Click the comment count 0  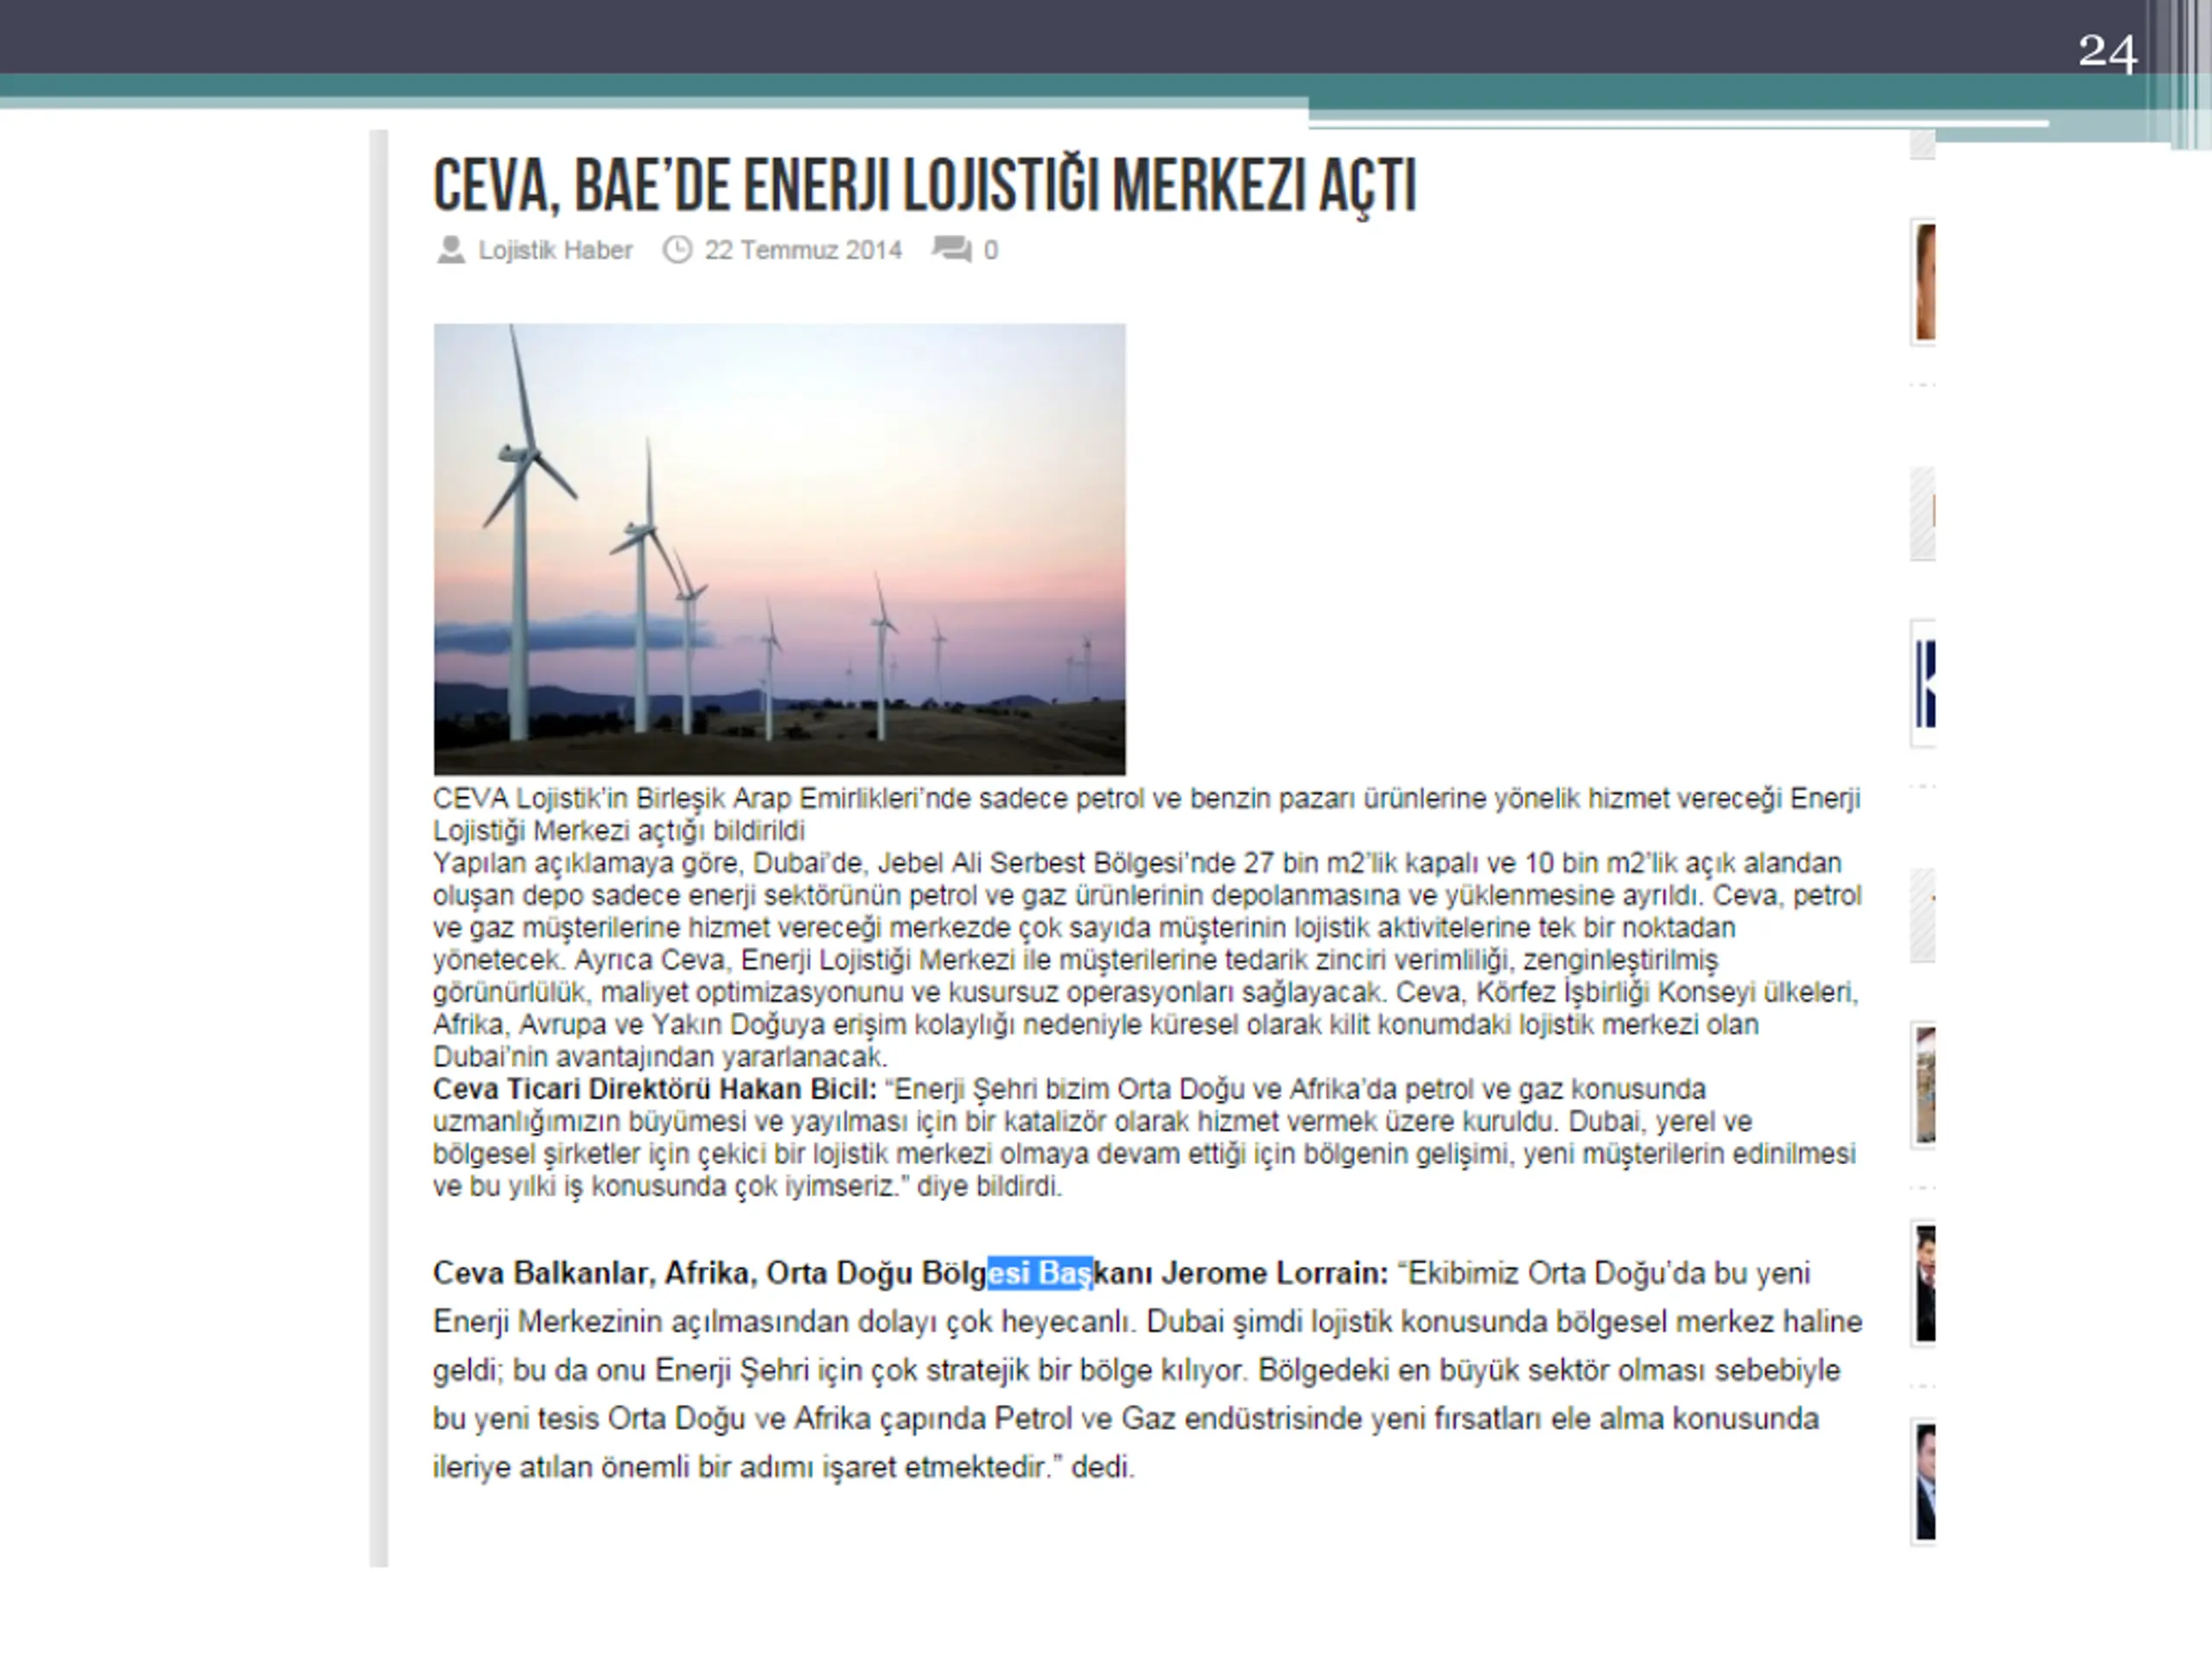[x=990, y=250]
